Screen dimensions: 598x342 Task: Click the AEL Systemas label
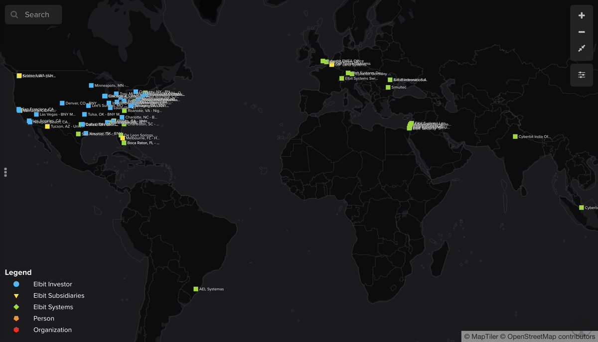(x=212, y=289)
